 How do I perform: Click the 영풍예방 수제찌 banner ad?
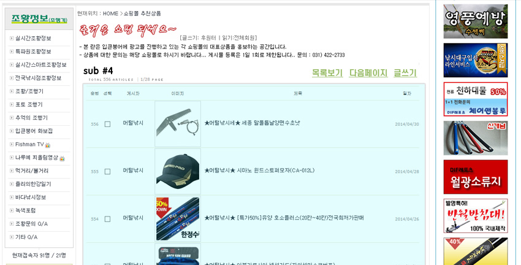point(476,21)
